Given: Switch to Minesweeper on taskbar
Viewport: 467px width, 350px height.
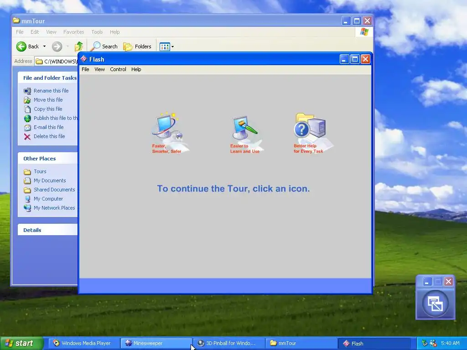Looking at the screenshot, I should pyautogui.click(x=156, y=343).
